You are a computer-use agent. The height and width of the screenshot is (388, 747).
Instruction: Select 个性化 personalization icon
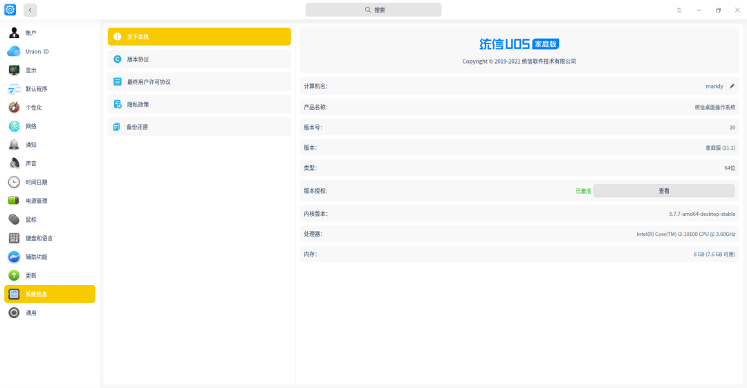point(14,107)
